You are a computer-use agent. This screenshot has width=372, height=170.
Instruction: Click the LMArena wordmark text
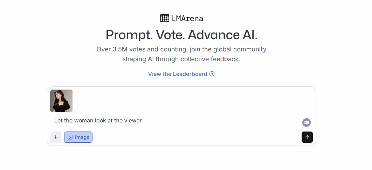coord(187,18)
